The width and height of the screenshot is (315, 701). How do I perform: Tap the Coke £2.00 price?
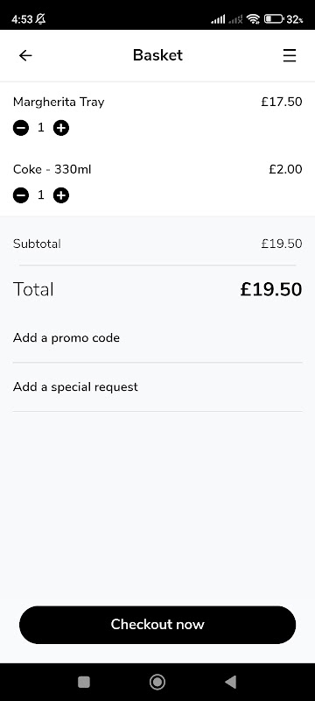click(x=285, y=169)
